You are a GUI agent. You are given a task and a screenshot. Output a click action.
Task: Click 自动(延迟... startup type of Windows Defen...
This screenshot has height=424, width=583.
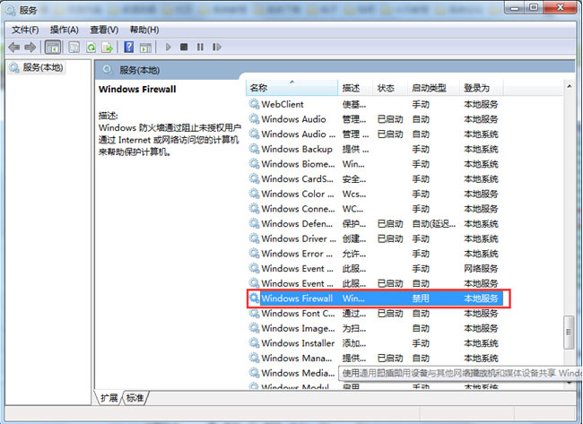[433, 224]
